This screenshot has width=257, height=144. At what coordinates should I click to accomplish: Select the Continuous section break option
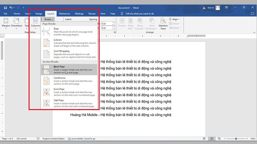tap(69, 81)
